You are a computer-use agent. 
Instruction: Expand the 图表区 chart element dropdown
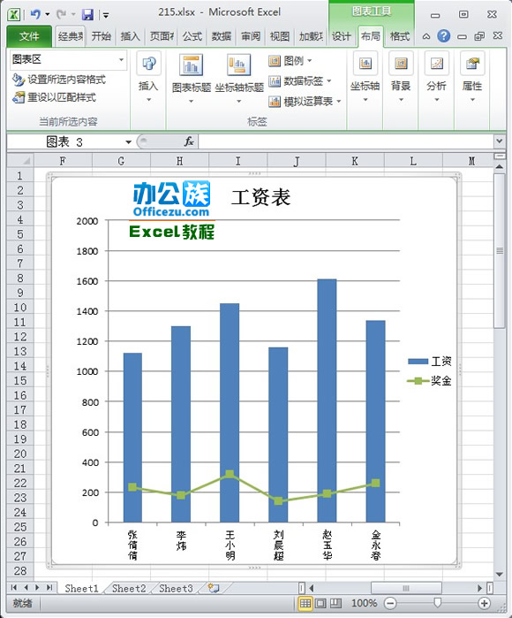[x=121, y=60]
